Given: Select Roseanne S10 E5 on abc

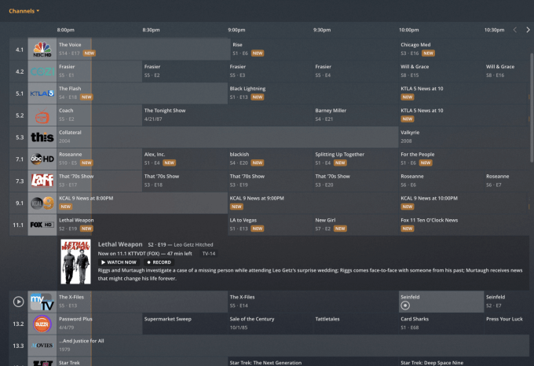Looking at the screenshot, I should coord(100,159).
